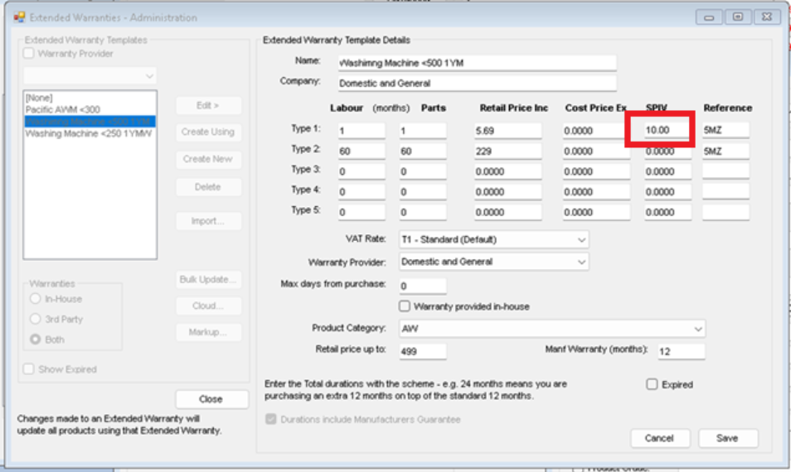Image resolution: width=791 pixels, height=472 pixels.
Task: Click the Type 1 SPIV field
Action: pos(667,130)
